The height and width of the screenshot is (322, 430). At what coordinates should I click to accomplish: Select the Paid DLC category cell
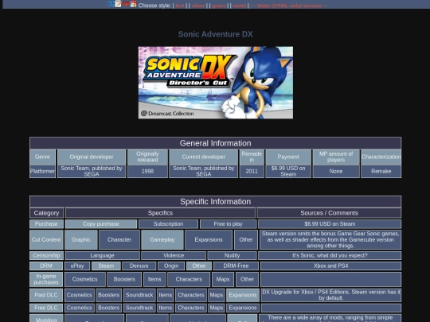pyautogui.click(x=46, y=295)
